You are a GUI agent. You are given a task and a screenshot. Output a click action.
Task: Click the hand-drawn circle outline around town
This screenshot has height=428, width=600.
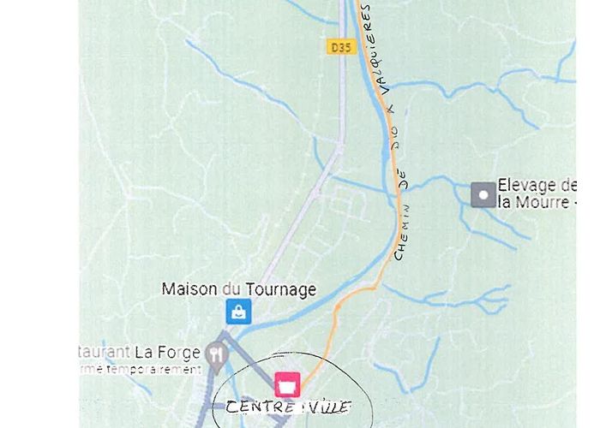pos(292,392)
